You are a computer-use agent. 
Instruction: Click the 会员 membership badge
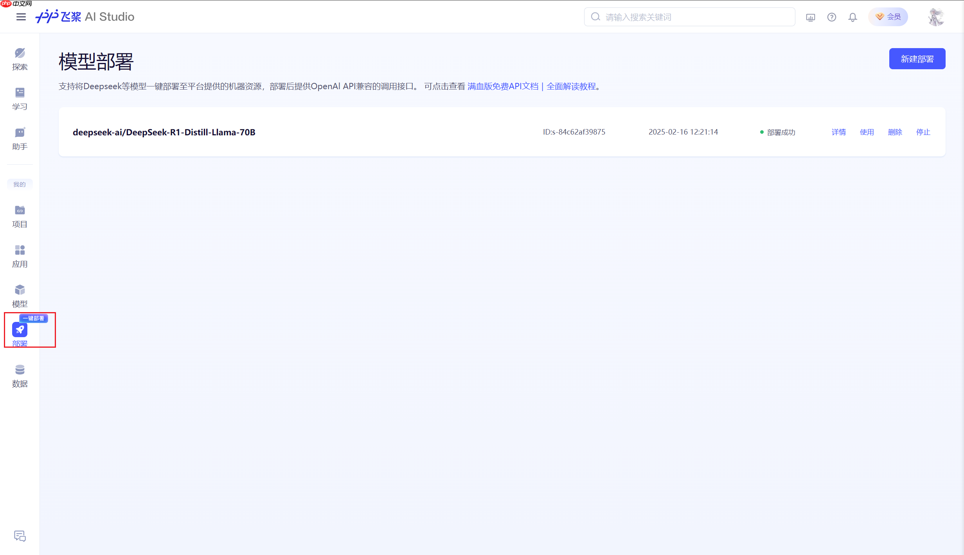pos(888,17)
